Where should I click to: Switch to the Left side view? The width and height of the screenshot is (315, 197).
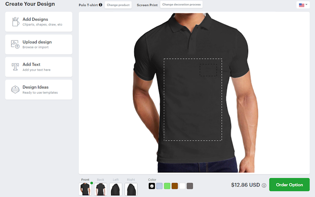tap(115, 189)
